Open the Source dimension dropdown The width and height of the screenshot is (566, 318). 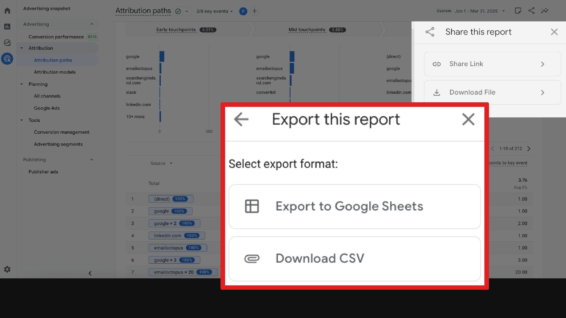click(x=161, y=163)
